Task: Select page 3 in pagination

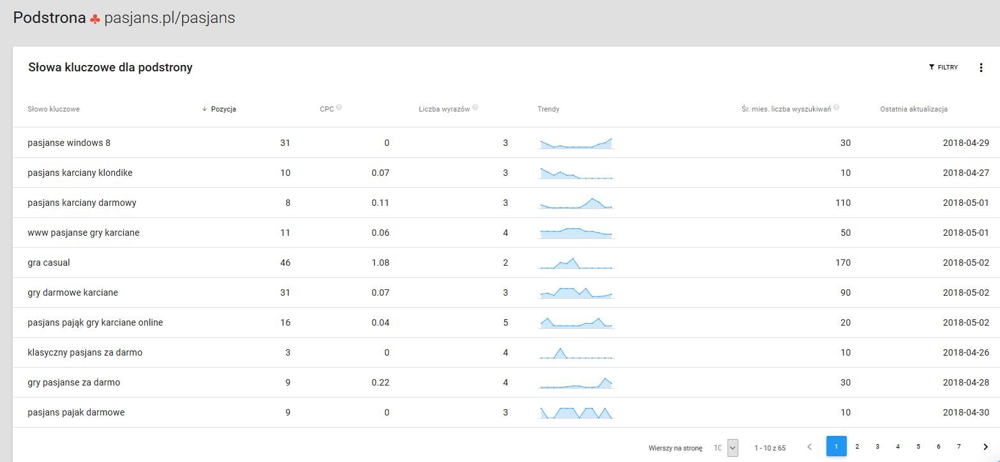Action: click(877, 447)
